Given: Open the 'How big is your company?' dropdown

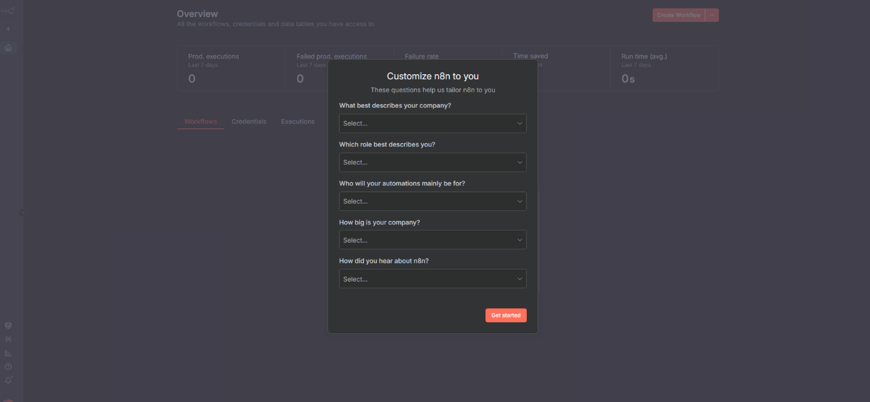Looking at the screenshot, I should point(432,240).
